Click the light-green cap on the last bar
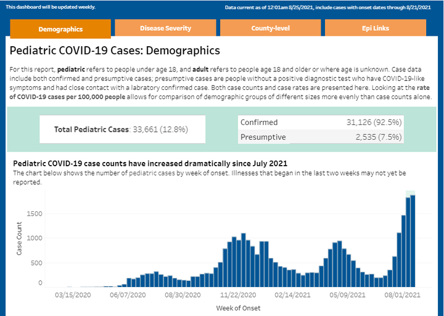Viewport: 444px width, 316px height. point(410,193)
